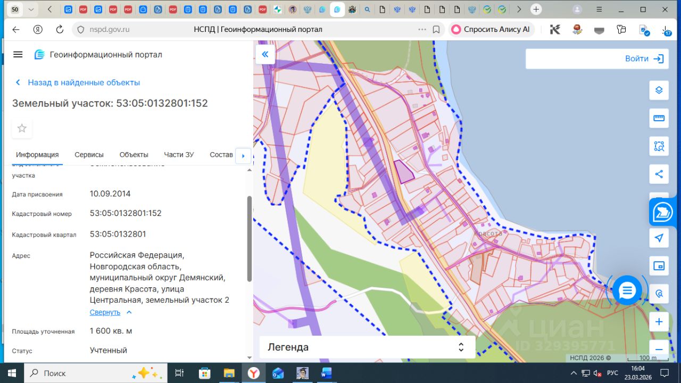681x383 pixels.
Task: Add land plot to favorites star
Action: 22,128
